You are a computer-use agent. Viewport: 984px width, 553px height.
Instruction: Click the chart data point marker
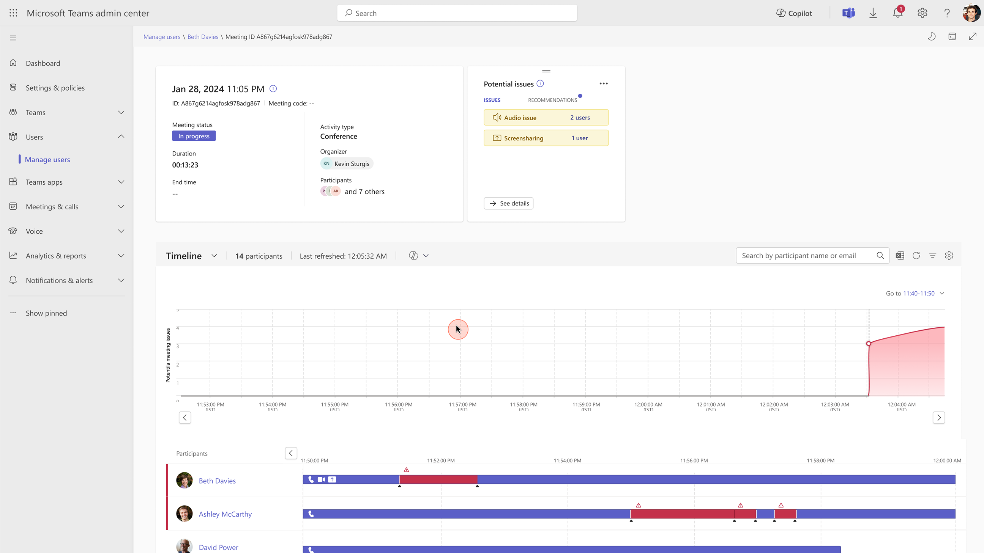pos(869,344)
